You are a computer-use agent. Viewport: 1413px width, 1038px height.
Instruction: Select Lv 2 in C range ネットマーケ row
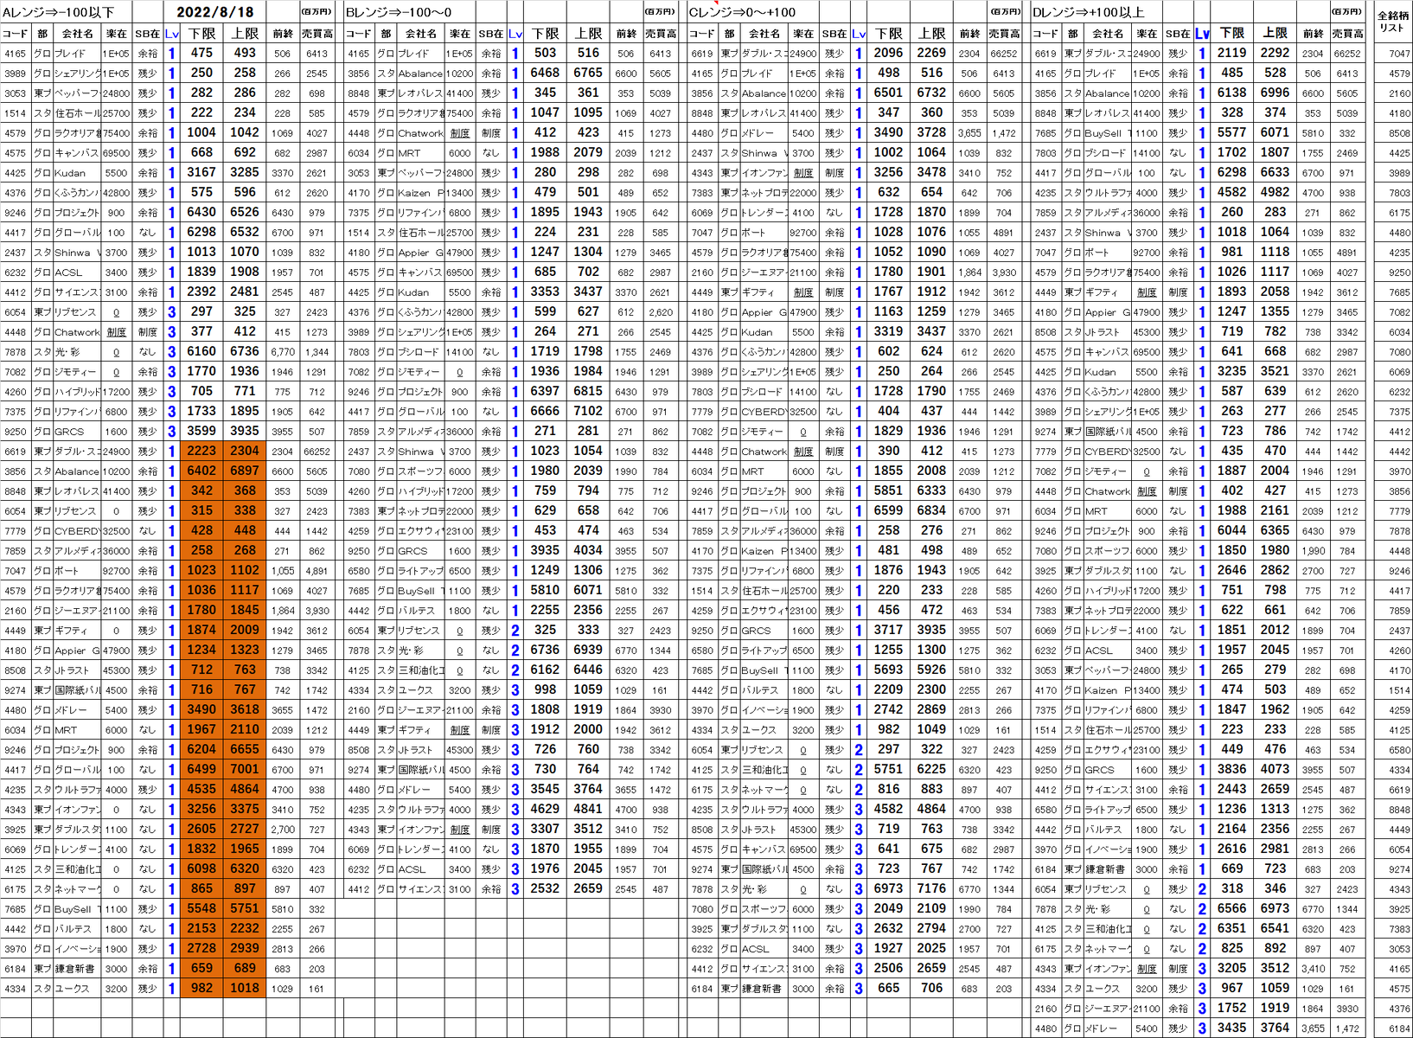pos(859,790)
